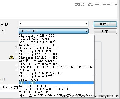Choose Photoshop Raw (*.RAW) format
Viewport: 120px width, 99px height.
coord(56,76)
